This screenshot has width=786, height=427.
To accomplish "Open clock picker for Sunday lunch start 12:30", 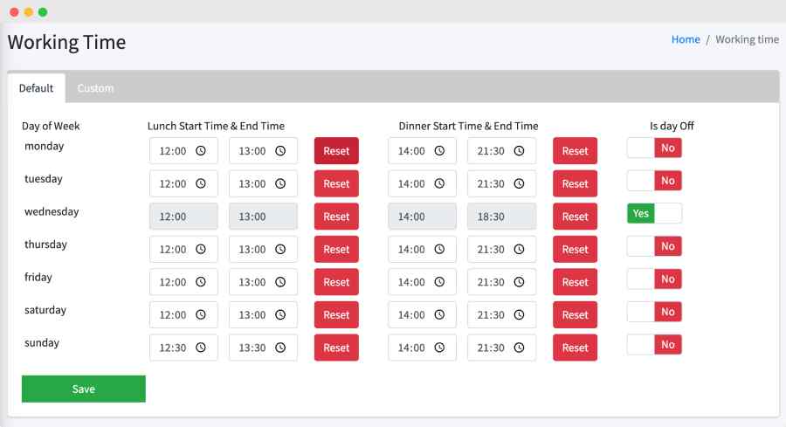I will pyautogui.click(x=201, y=348).
